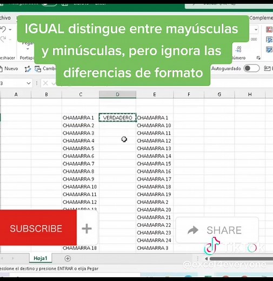
Task: Click the icon right of Autoguardado toggle
Action: [267, 68]
